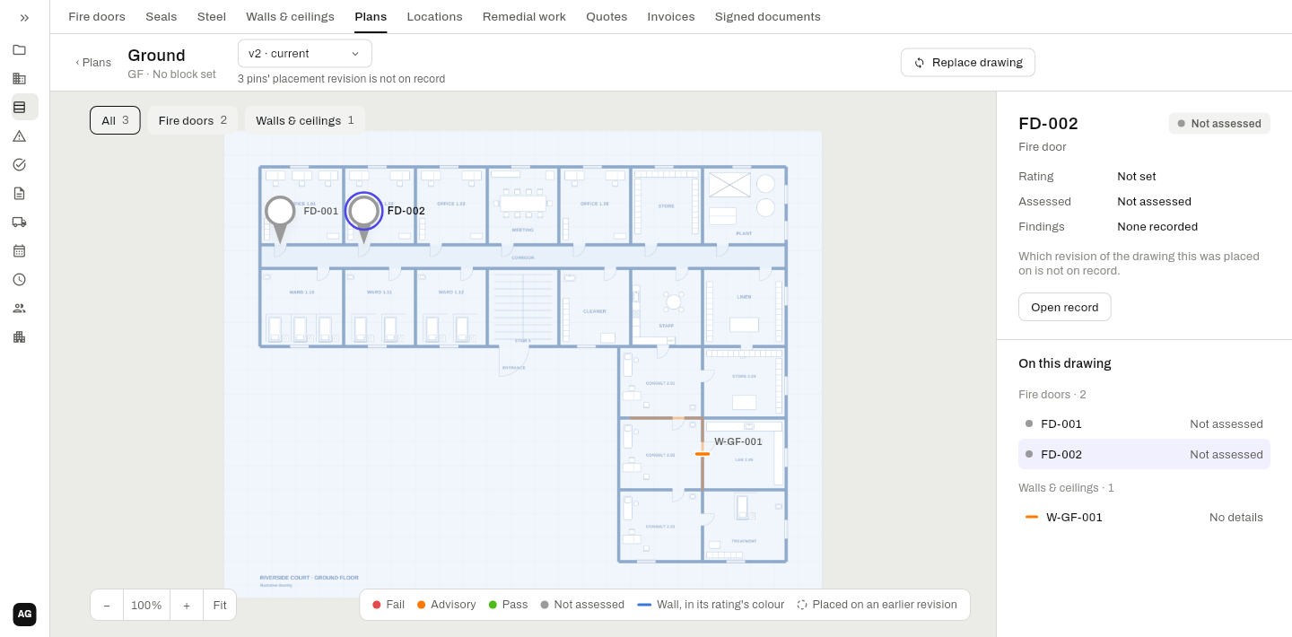Click the grey Not assessed legend dot

[x=545, y=605]
